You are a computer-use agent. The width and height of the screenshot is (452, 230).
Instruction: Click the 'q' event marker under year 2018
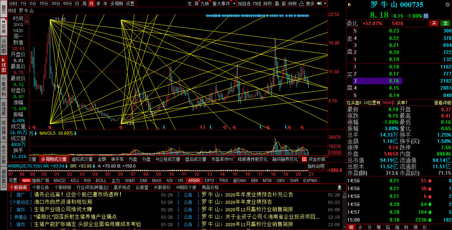268,127
